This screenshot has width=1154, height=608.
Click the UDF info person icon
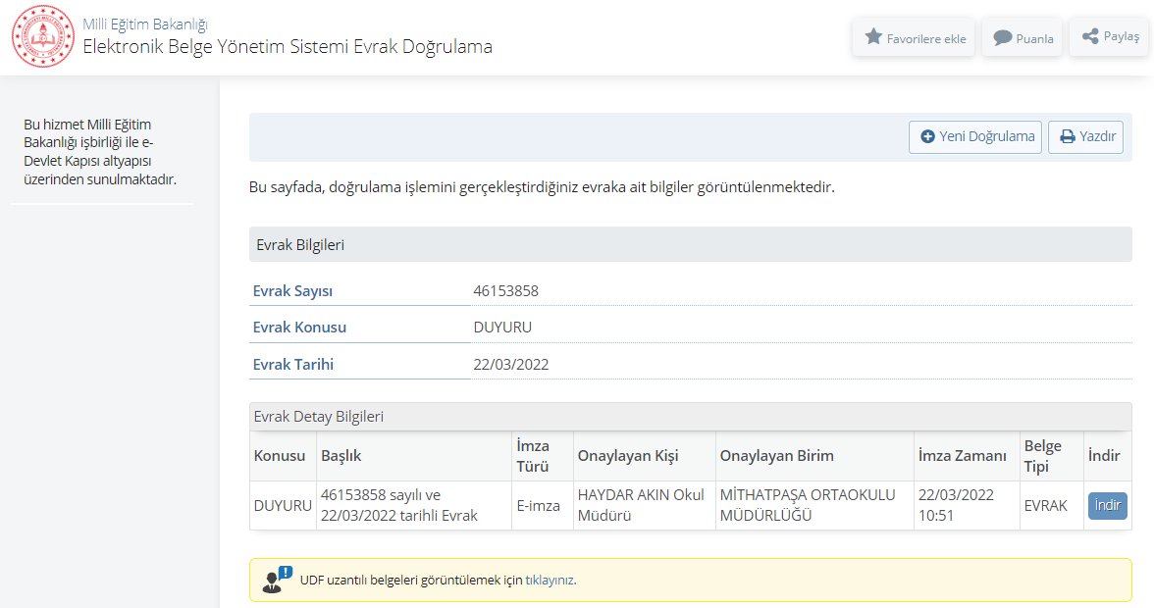[x=277, y=580]
